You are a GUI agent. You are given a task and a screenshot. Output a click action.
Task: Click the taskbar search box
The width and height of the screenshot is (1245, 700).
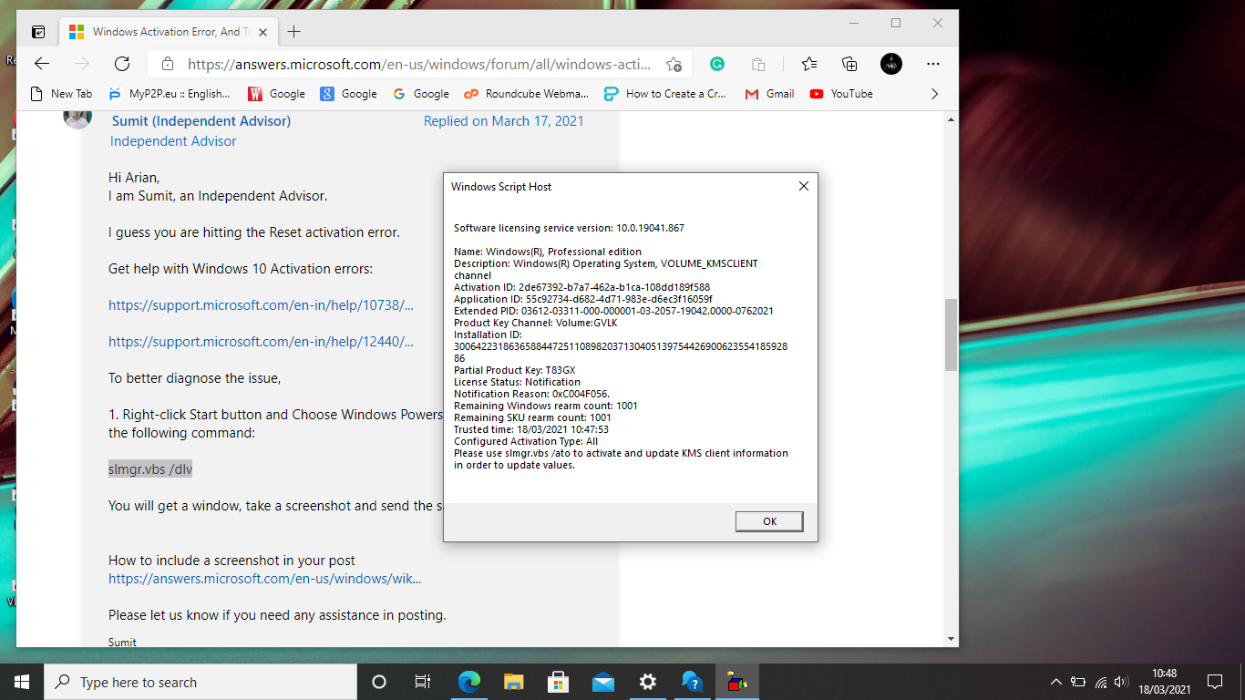coord(201,682)
